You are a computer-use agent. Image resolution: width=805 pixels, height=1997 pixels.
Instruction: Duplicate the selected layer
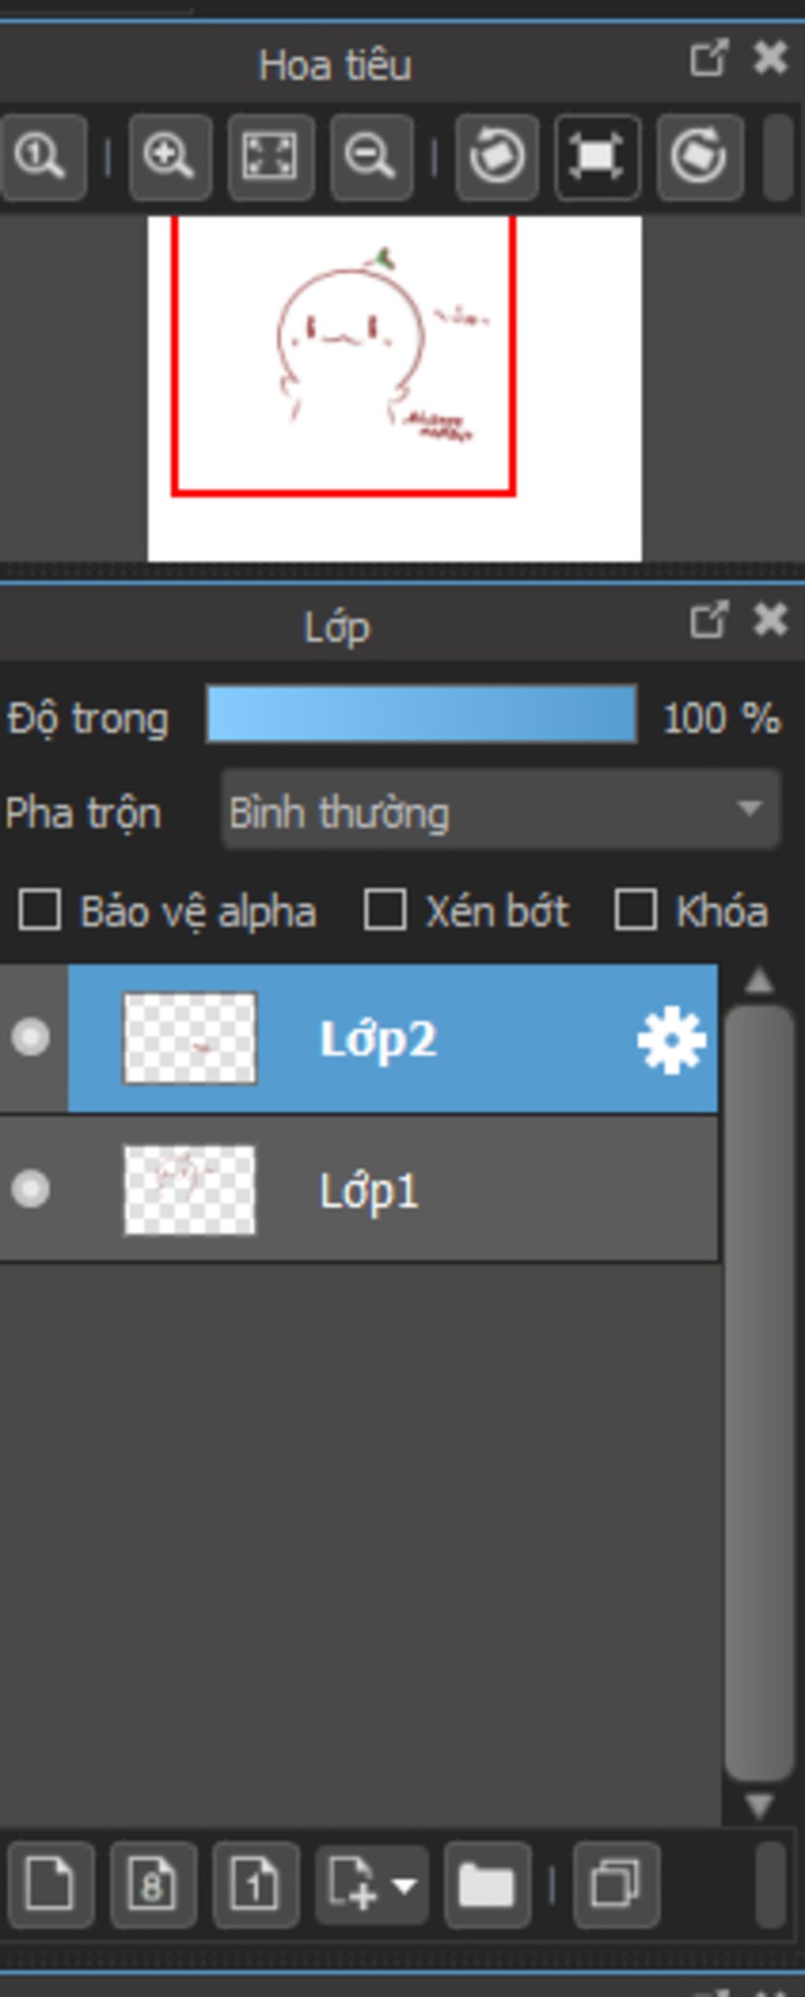616,1885
